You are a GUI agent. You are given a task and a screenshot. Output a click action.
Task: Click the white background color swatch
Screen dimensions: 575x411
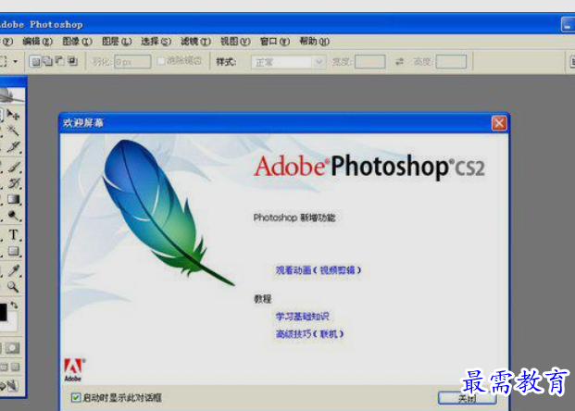tap(12, 322)
